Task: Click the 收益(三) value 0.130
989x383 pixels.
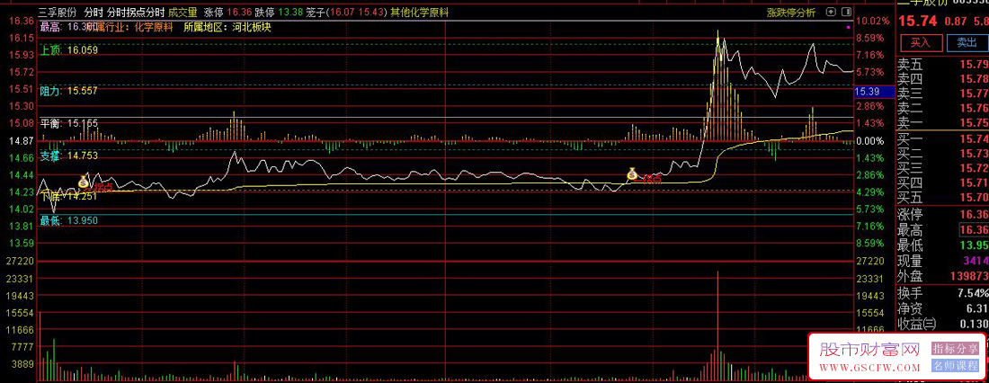Action: (x=973, y=324)
